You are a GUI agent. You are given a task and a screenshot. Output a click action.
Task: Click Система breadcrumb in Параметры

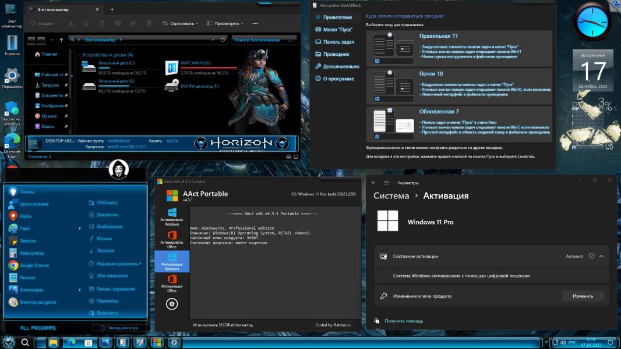(391, 196)
